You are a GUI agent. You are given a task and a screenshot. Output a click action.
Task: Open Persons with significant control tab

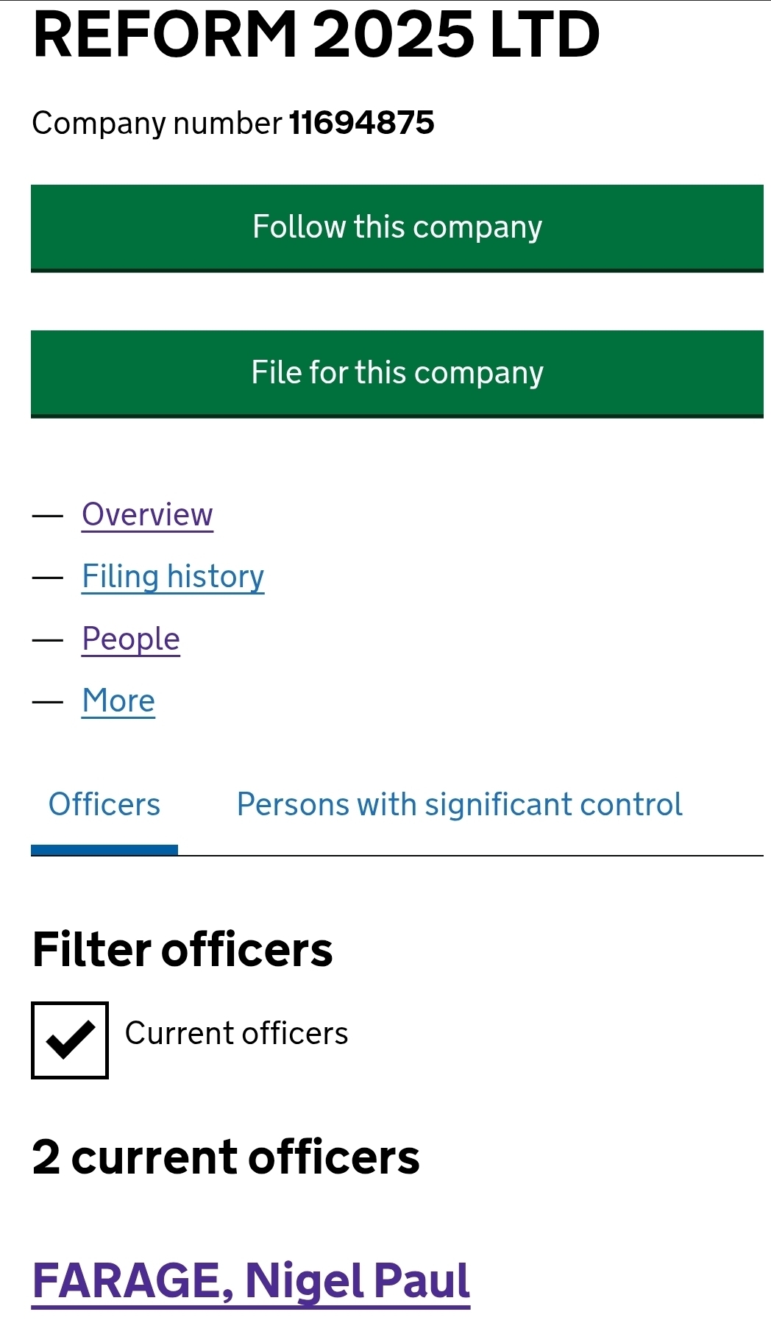click(x=459, y=805)
